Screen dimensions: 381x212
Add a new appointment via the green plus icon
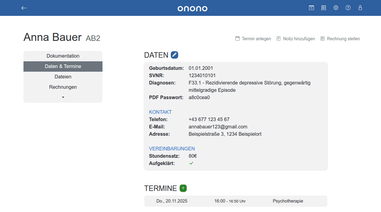[x=183, y=188]
